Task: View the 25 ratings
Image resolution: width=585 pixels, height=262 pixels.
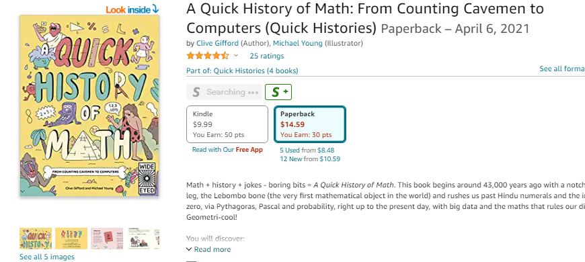Action: [x=267, y=56]
